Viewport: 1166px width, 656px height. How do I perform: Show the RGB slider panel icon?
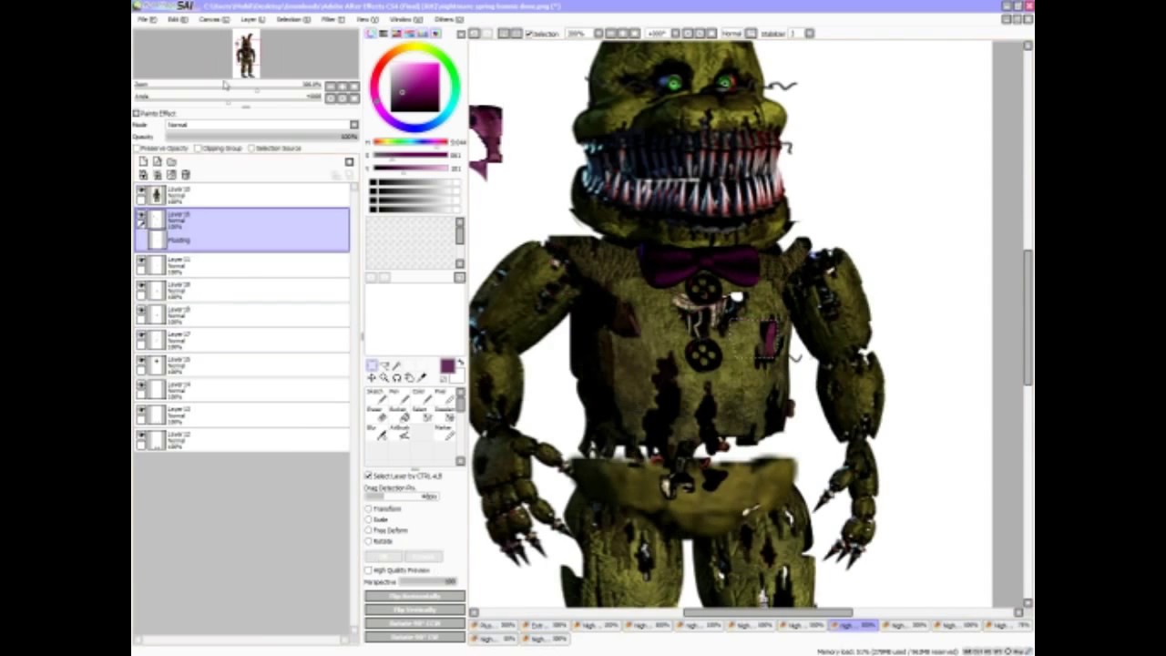click(x=384, y=34)
